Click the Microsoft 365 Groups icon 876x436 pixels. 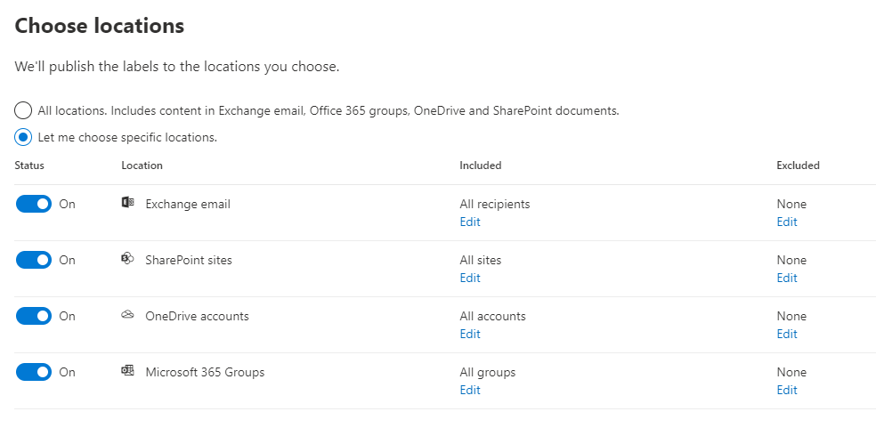tap(127, 372)
